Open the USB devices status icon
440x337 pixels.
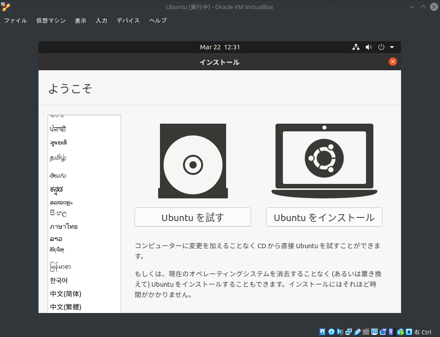pos(358,332)
